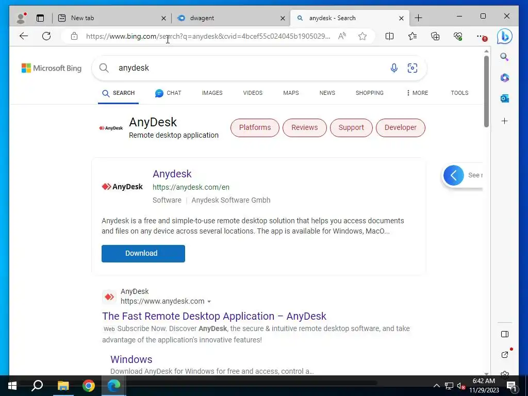Close the New tab tab
The image size is (528, 396).
(x=163, y=18)
